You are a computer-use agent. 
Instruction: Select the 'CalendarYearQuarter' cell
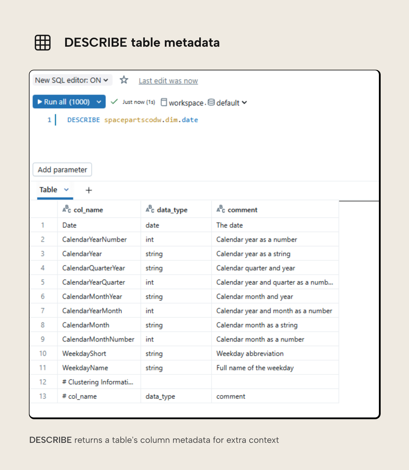[99, 282]
